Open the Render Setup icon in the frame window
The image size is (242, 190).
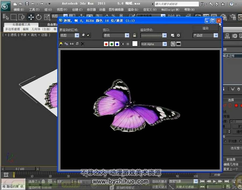pos(173,35)
